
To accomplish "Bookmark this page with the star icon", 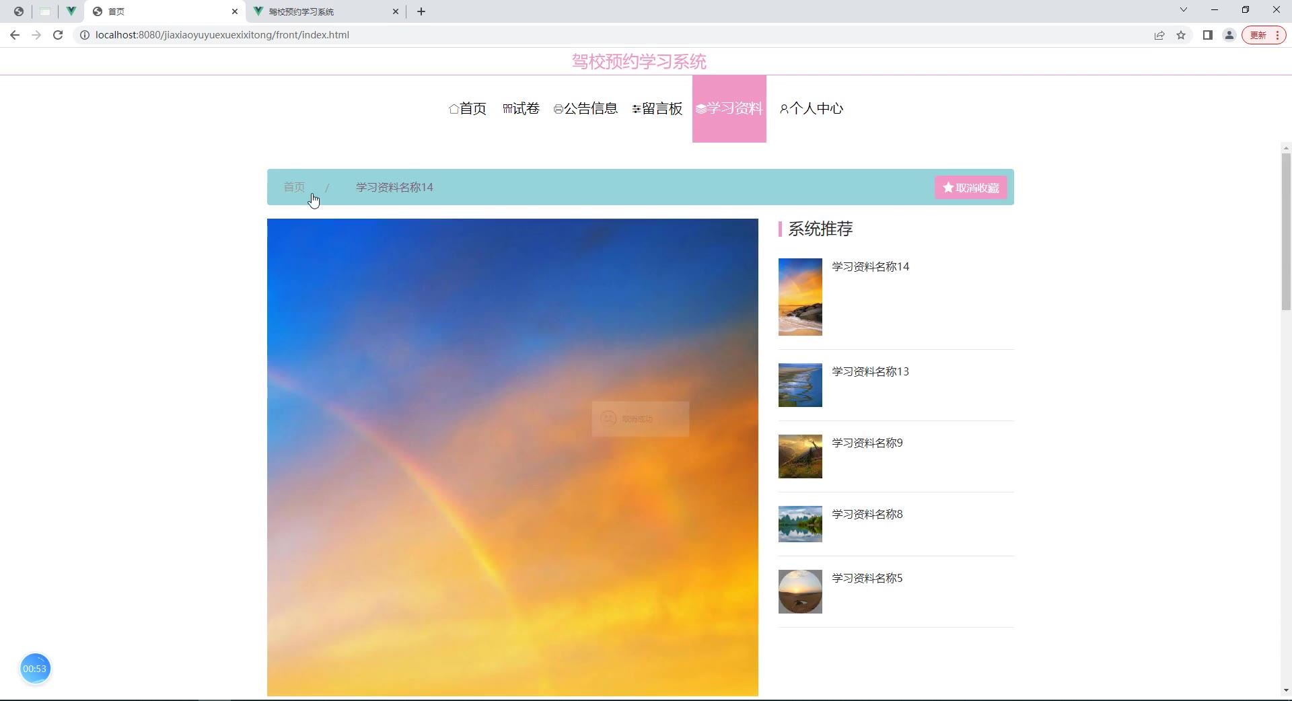I will coord(1181,35).
